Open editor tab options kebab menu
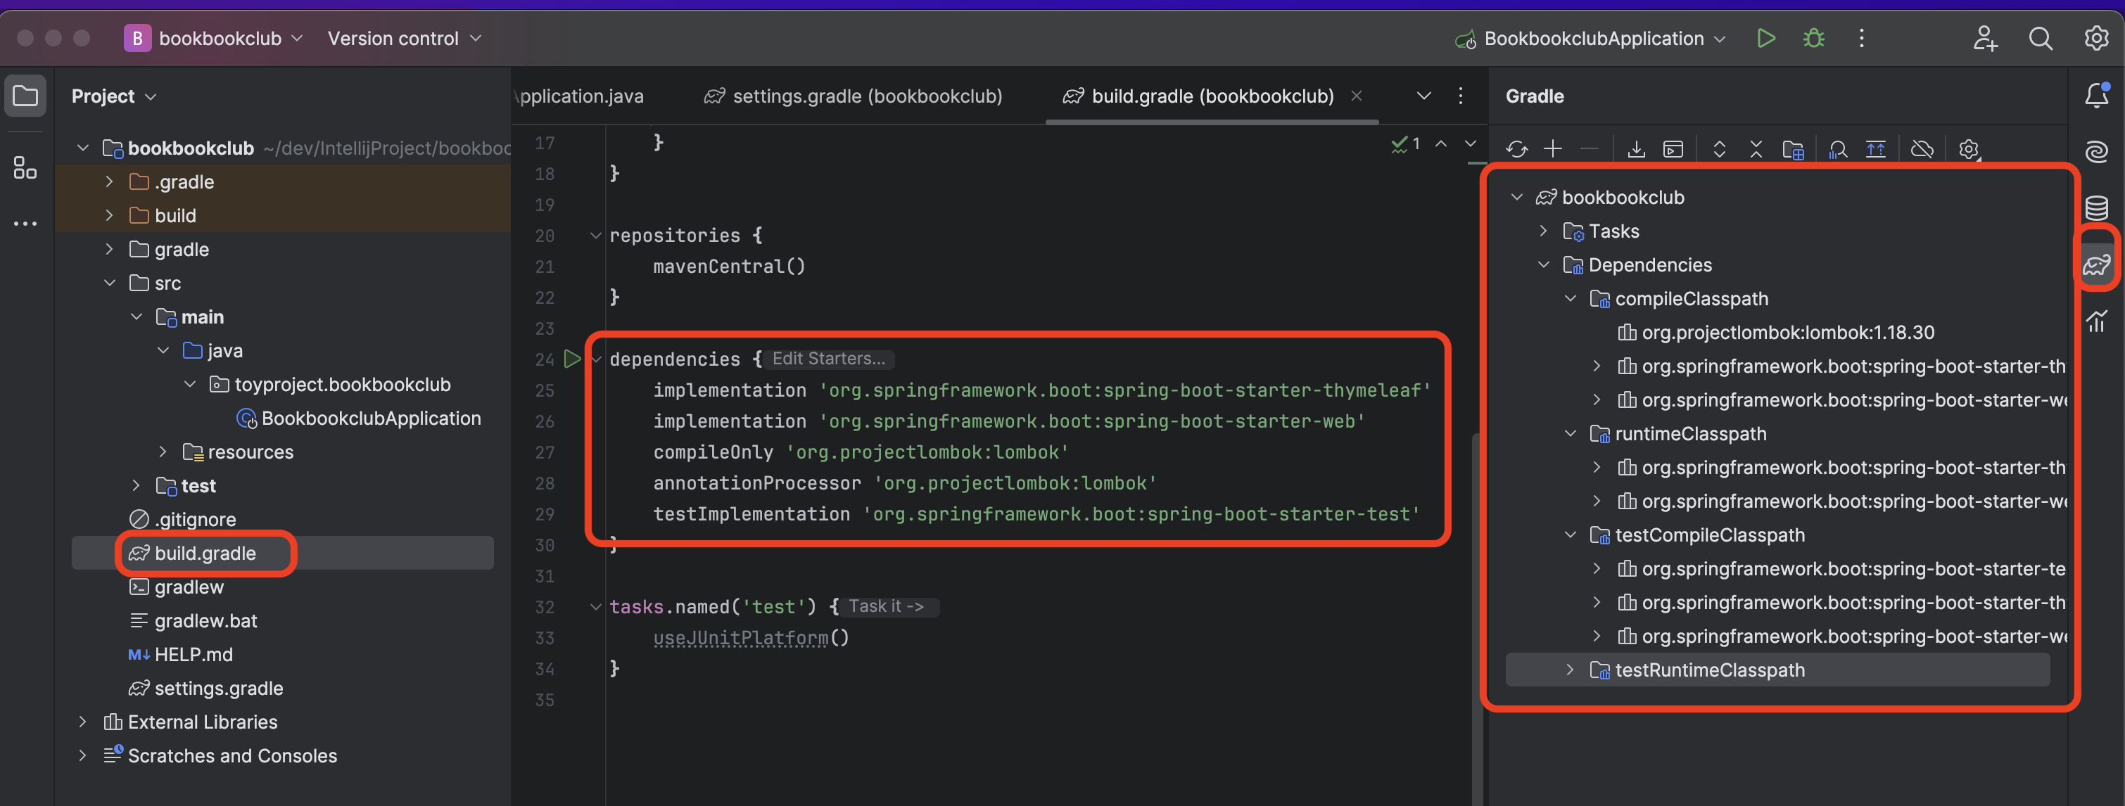 click(1460, 96)
